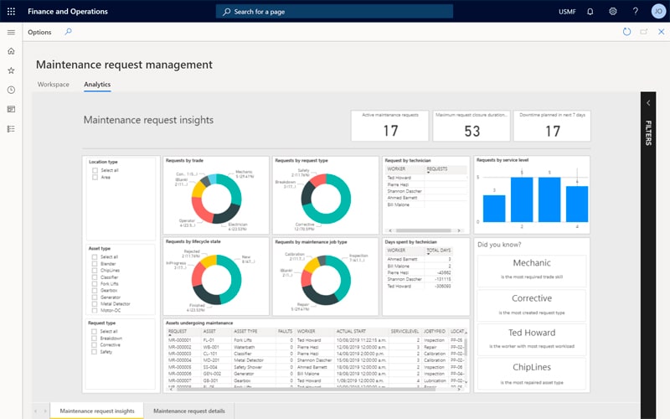The image size is (670, 419).
Task: Refresh the page using circular arrow
Action: (626, 32)
